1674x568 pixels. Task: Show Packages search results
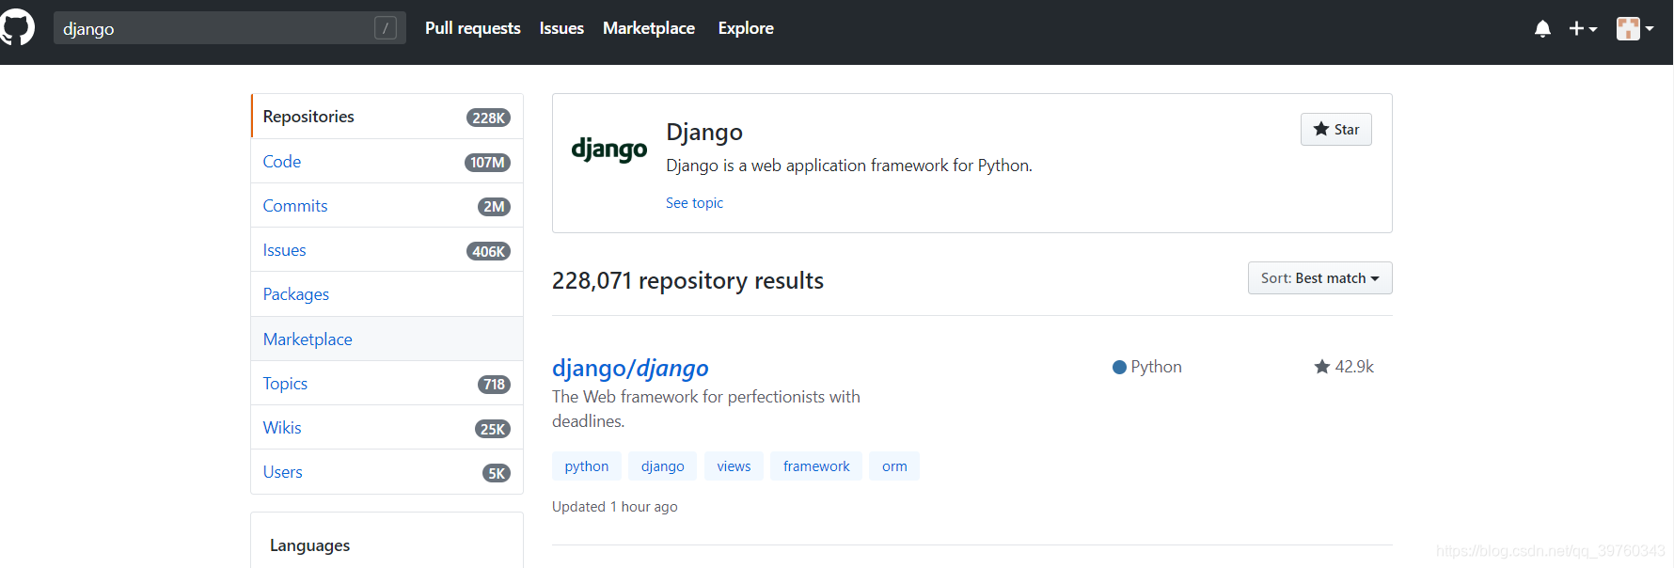coord(387,293)
